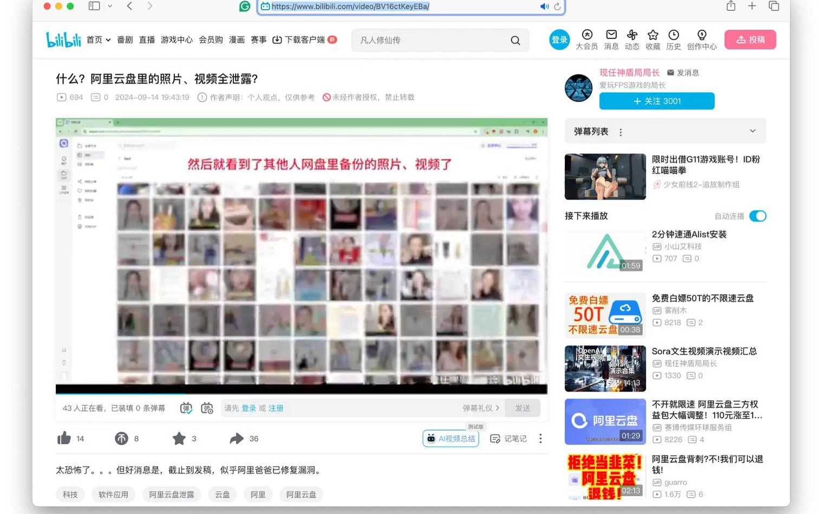Click the uploader avatar image
The height and width of the screenshot is (514, 822).
tap(578, 88)
